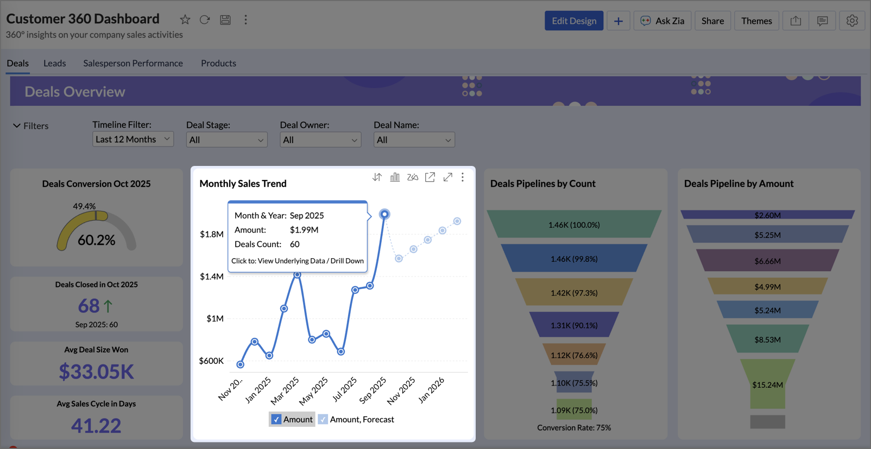Open the Deal Owner dropdown
Image resolution: width=871 pixels, height=449 pixels.
coord(320,140)
